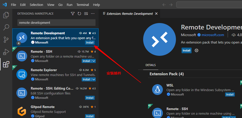The image size is (242, 118).
Task: Open the Help menu
Action: tap(96, 5)
